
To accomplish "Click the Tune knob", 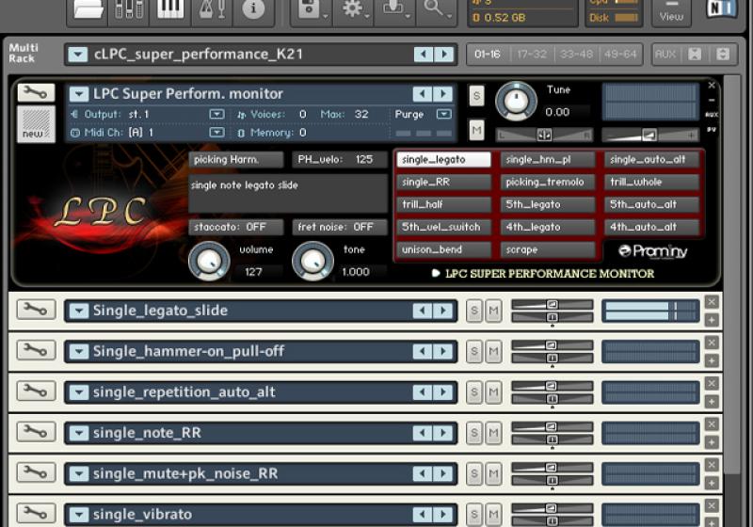I will click(x=515, y=100).
